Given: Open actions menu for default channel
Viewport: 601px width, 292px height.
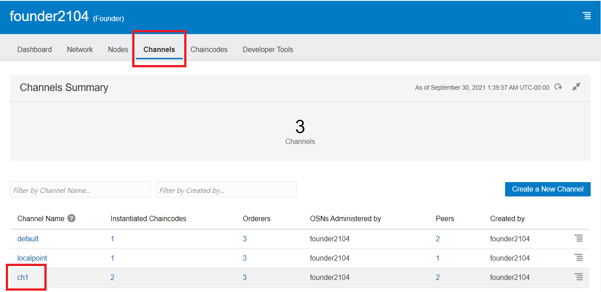Looking at the screenshot, I should (579, 239).
